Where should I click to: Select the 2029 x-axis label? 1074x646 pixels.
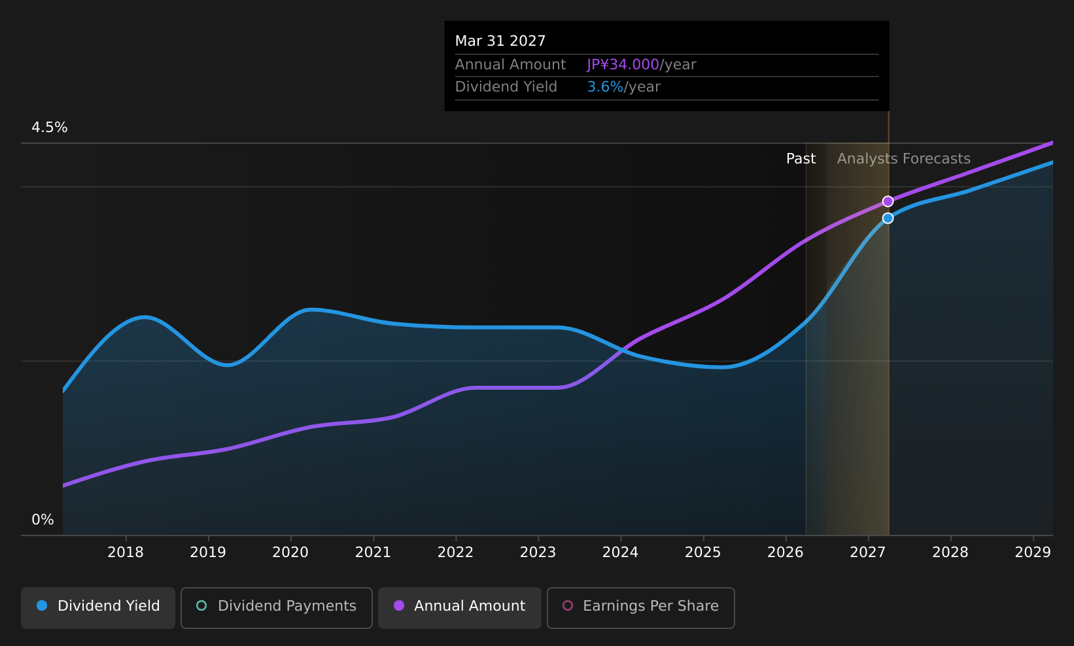pyautogui.click(x=1033, y=552)
